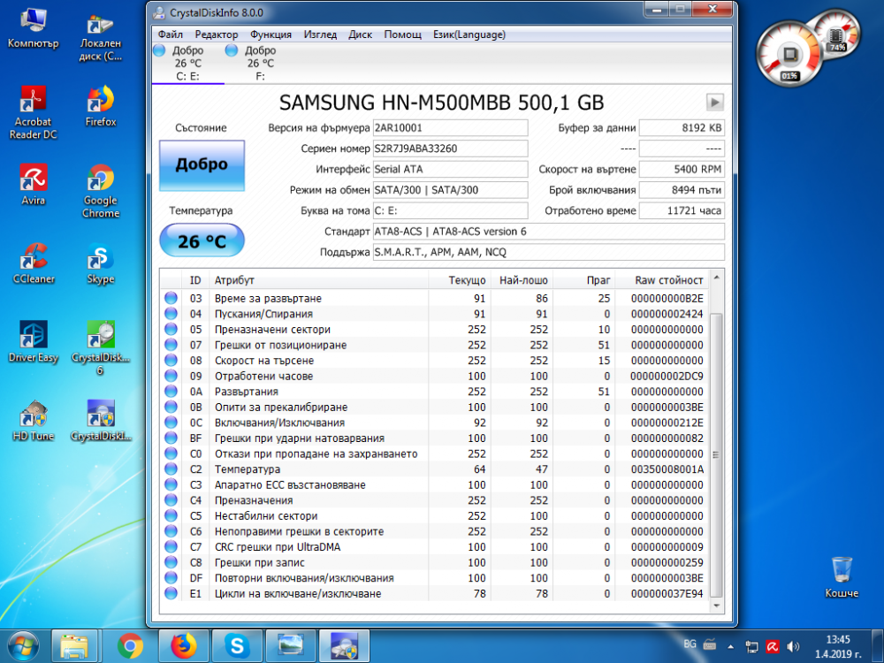
Task: Select the Отработени часове row
Action: 434,376
